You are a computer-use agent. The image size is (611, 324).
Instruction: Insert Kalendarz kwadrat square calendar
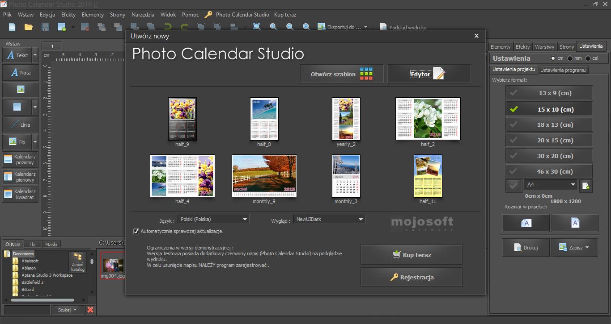(x=21, y=194)
